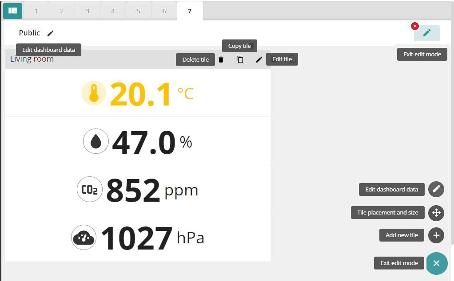454x281 pixels.
Task: Go to dashboard tab 5
Action: coord(138,11)
